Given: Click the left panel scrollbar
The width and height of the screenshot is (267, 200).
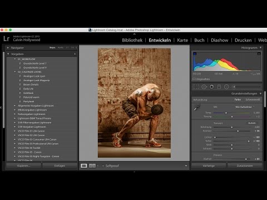Looking at the screenshot, I should [3, 90].
